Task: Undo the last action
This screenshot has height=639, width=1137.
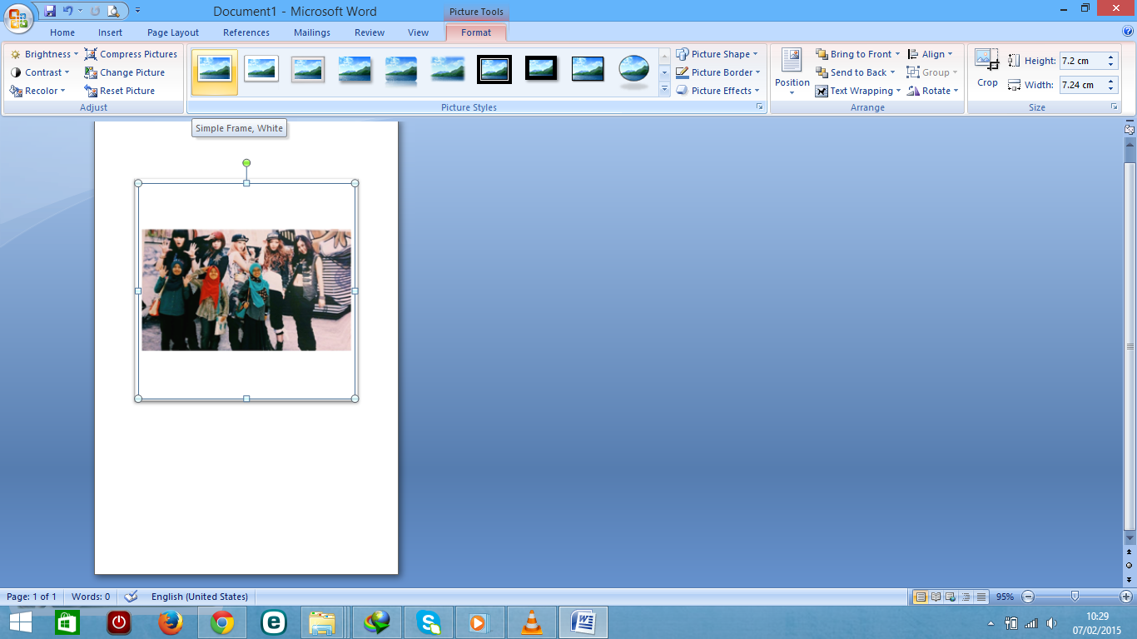Action: coord(67,11)
